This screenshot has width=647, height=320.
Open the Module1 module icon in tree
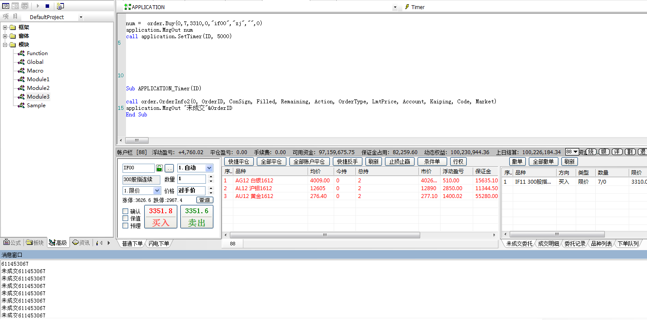pos(20,79)
